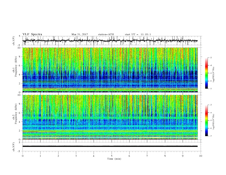This screenshot has height=175, width=226.
Task: Click the "1" minute tick on the time axis
Action: (40, 156)
